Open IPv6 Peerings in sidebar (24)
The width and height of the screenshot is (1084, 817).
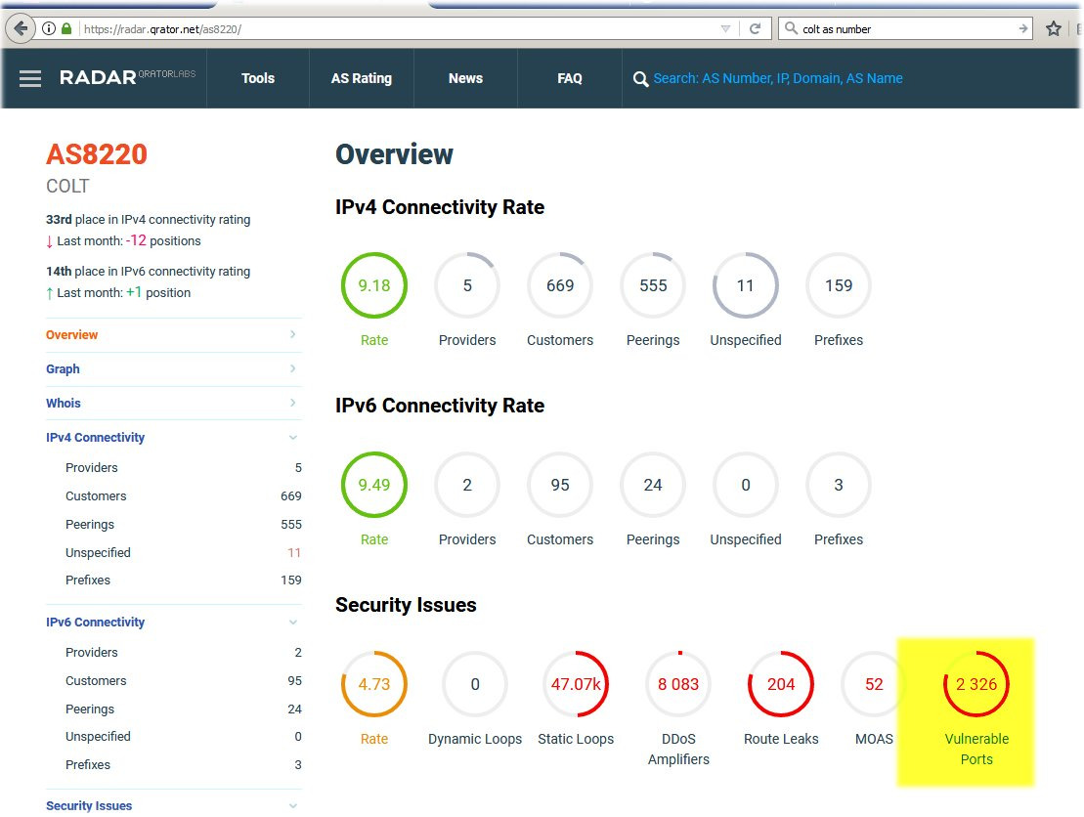[x=183, y=709]
